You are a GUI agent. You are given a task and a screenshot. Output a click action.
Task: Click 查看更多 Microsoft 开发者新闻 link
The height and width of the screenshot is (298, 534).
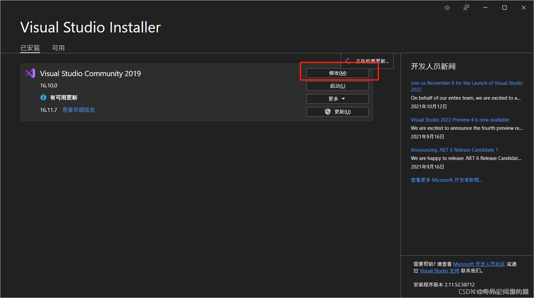[447, 180]
